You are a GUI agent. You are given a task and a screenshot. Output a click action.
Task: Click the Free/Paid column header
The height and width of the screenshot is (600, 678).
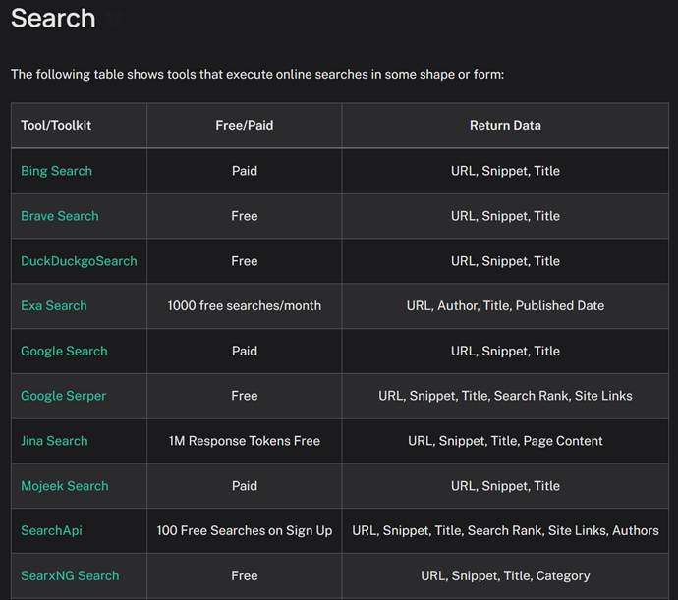245,126
